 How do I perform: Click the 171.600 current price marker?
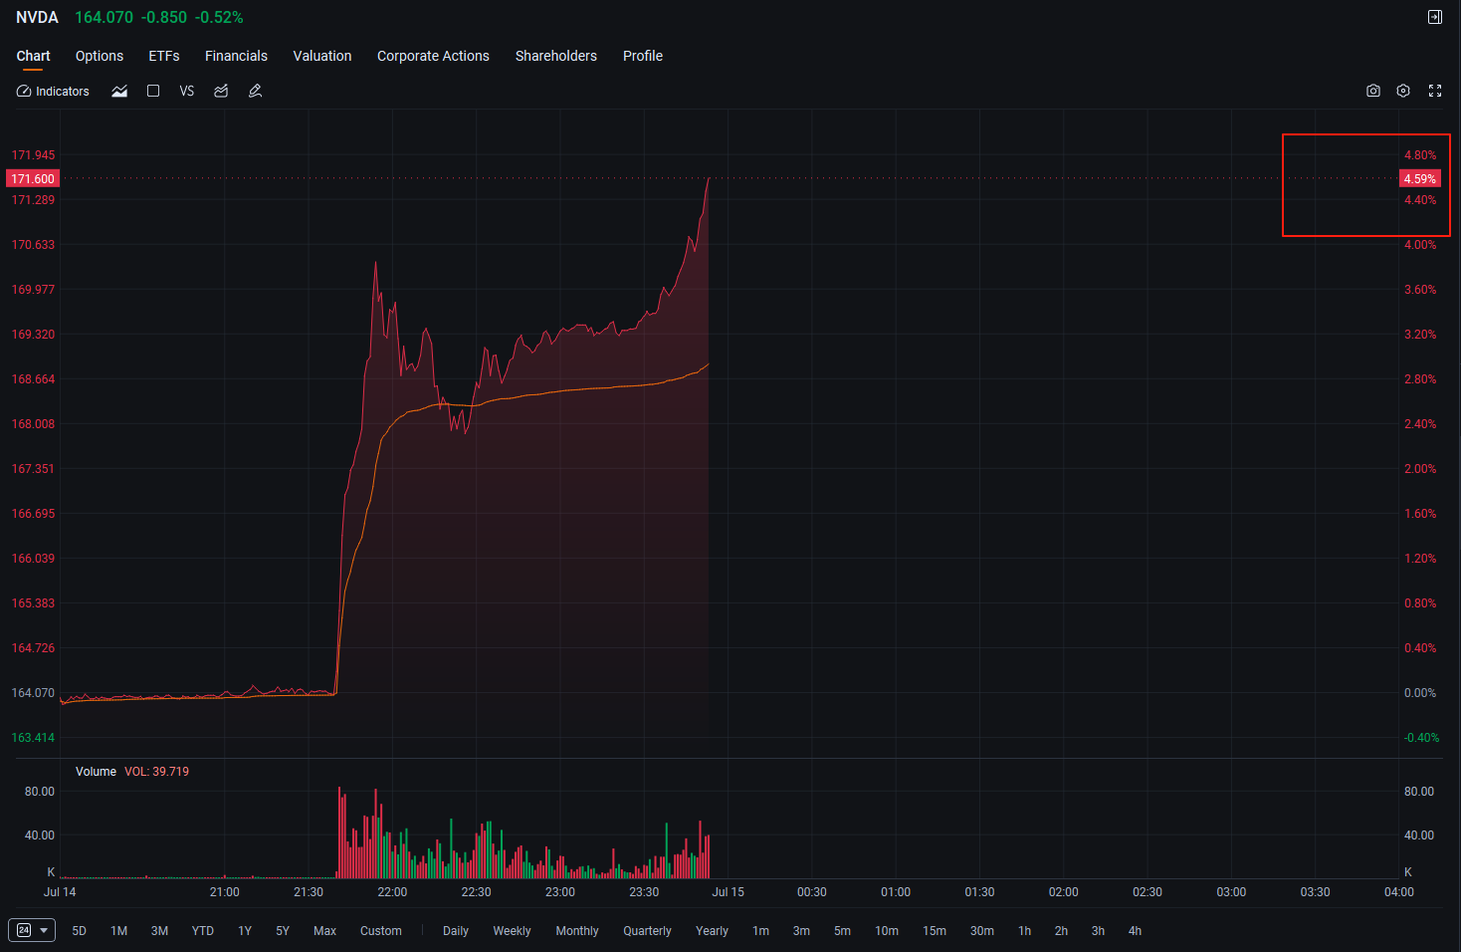(x=33, y=179)
